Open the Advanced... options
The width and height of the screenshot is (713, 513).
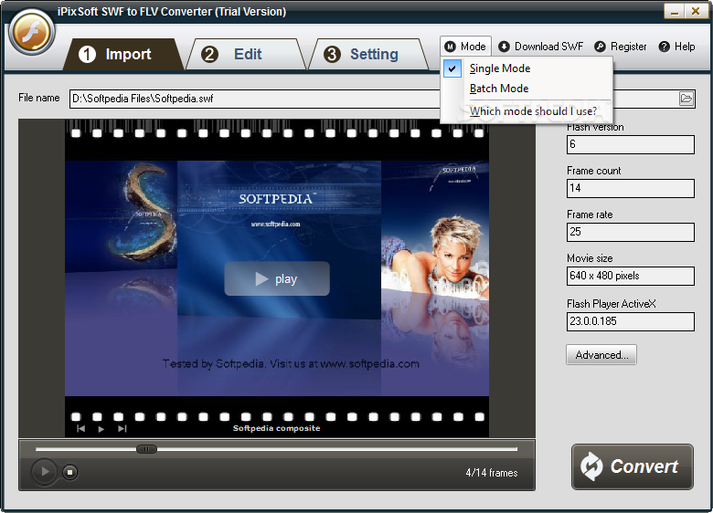coord(601,354)
